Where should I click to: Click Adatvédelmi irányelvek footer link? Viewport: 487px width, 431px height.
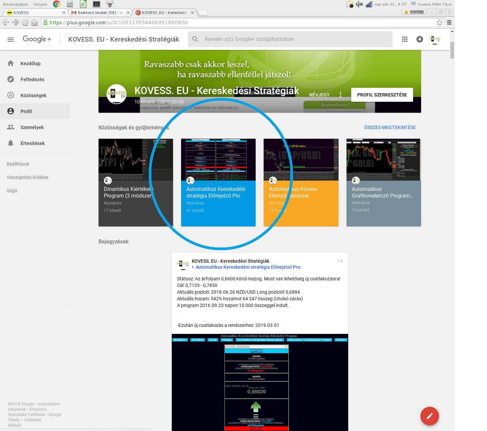tap(34, 407)
